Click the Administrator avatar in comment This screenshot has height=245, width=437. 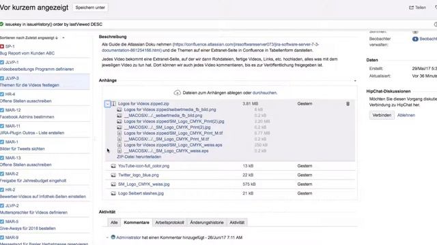pyautogui.click(x=113, y=238)
